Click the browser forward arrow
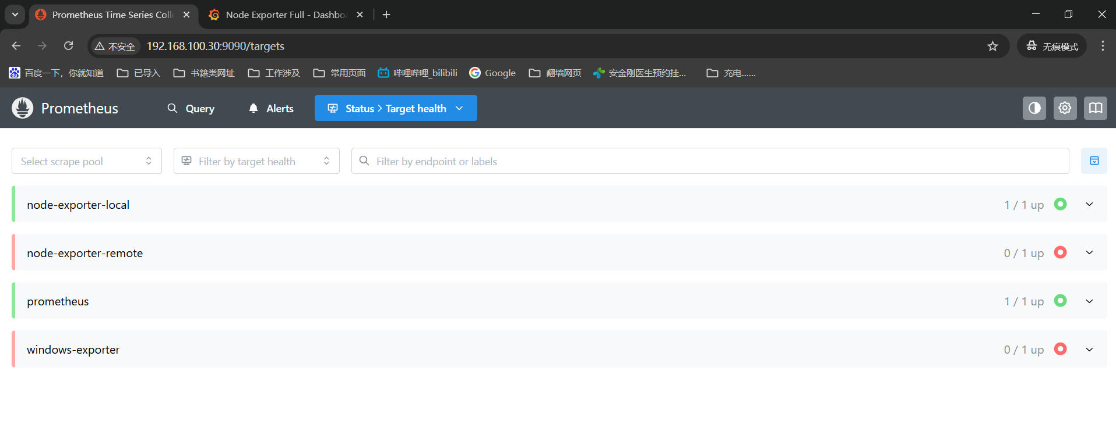 pyautogui.click(x=42, y=46)
